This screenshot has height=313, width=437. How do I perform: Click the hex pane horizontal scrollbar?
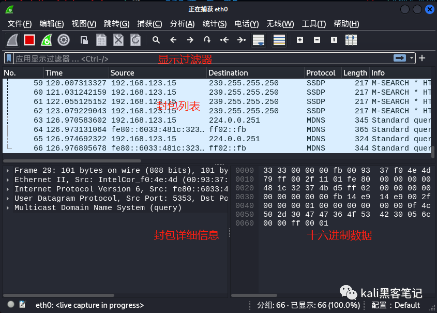[254, 295]
